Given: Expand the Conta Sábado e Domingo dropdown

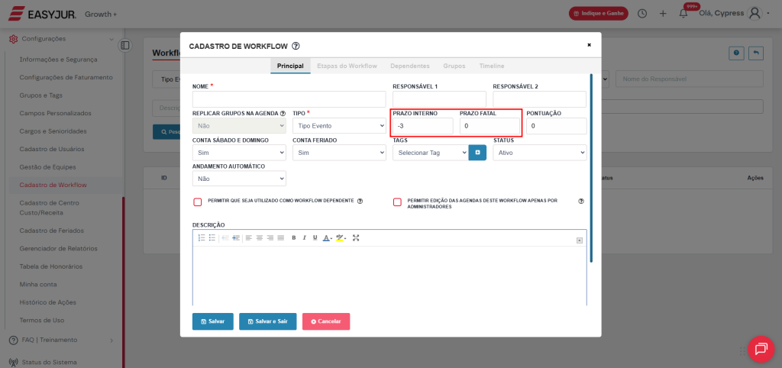Looking at the screenshot, I should [239, 153].
